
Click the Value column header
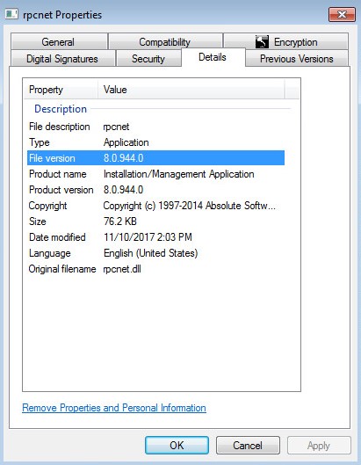point(191,90)
